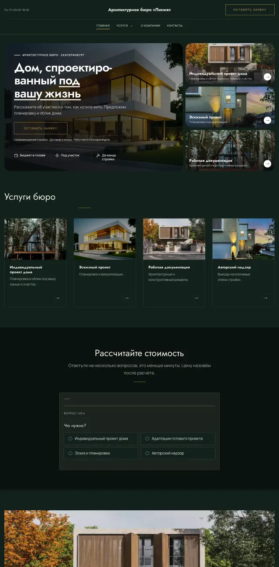Select the option «Индивидуальный проект дома»
This screenshot has width=279, height=567.
tap(101, 439)
